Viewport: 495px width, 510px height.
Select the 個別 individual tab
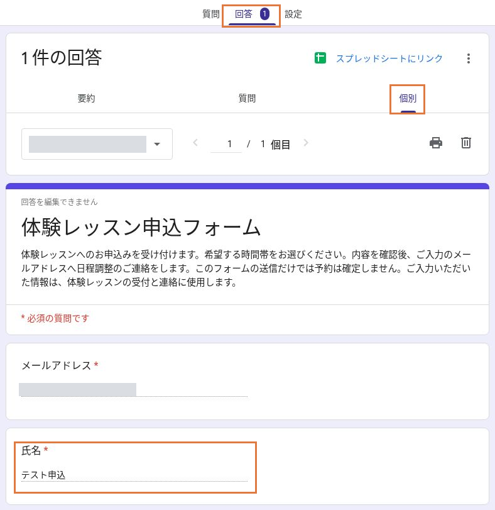(408, 98)
